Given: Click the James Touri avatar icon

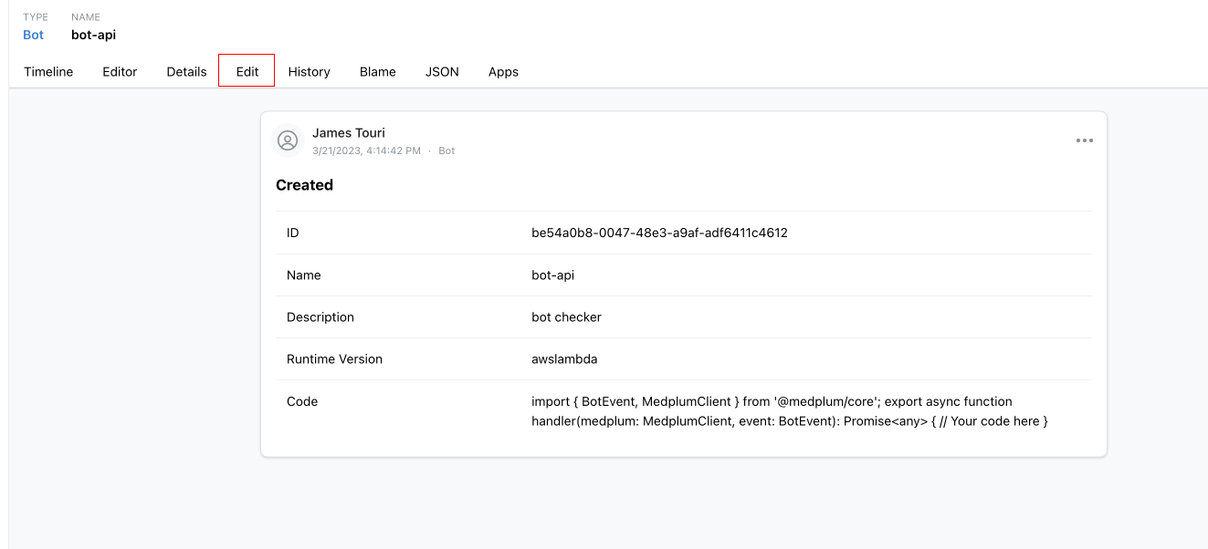Looking at the screenshot, I should (x=288, y=140).
